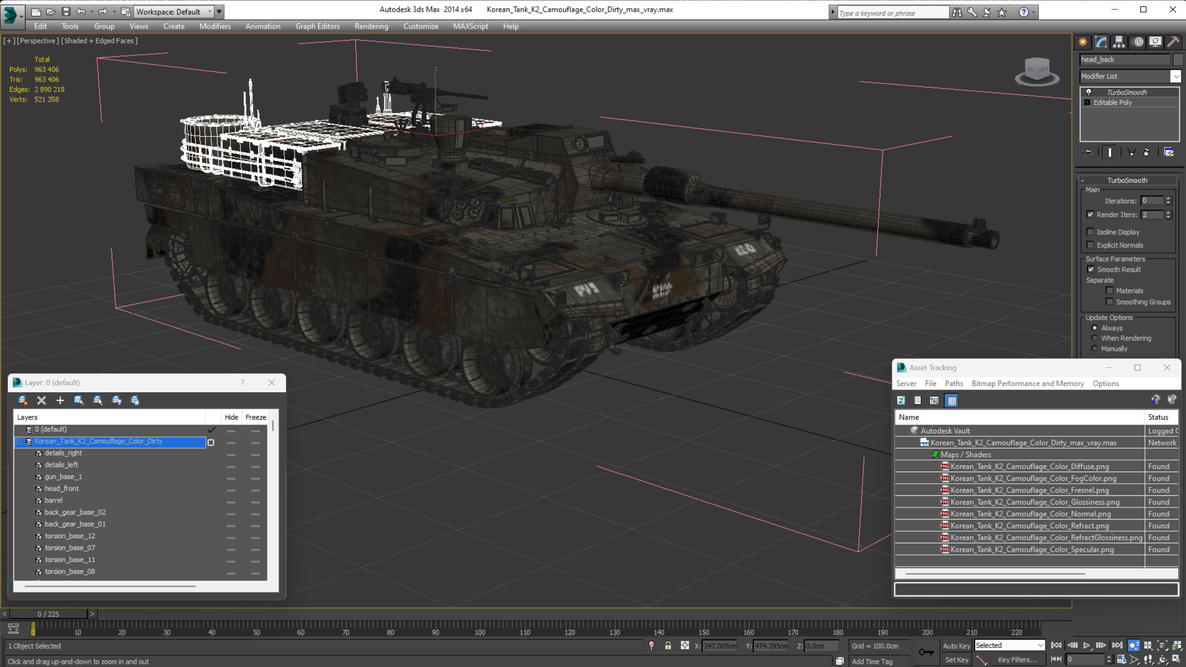Click the Key Filters button
This screenshot has width=1186, height=667.
click(x=1017, y=660)
